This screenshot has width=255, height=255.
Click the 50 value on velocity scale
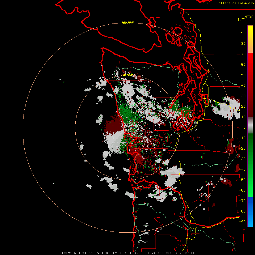(243, 75)
